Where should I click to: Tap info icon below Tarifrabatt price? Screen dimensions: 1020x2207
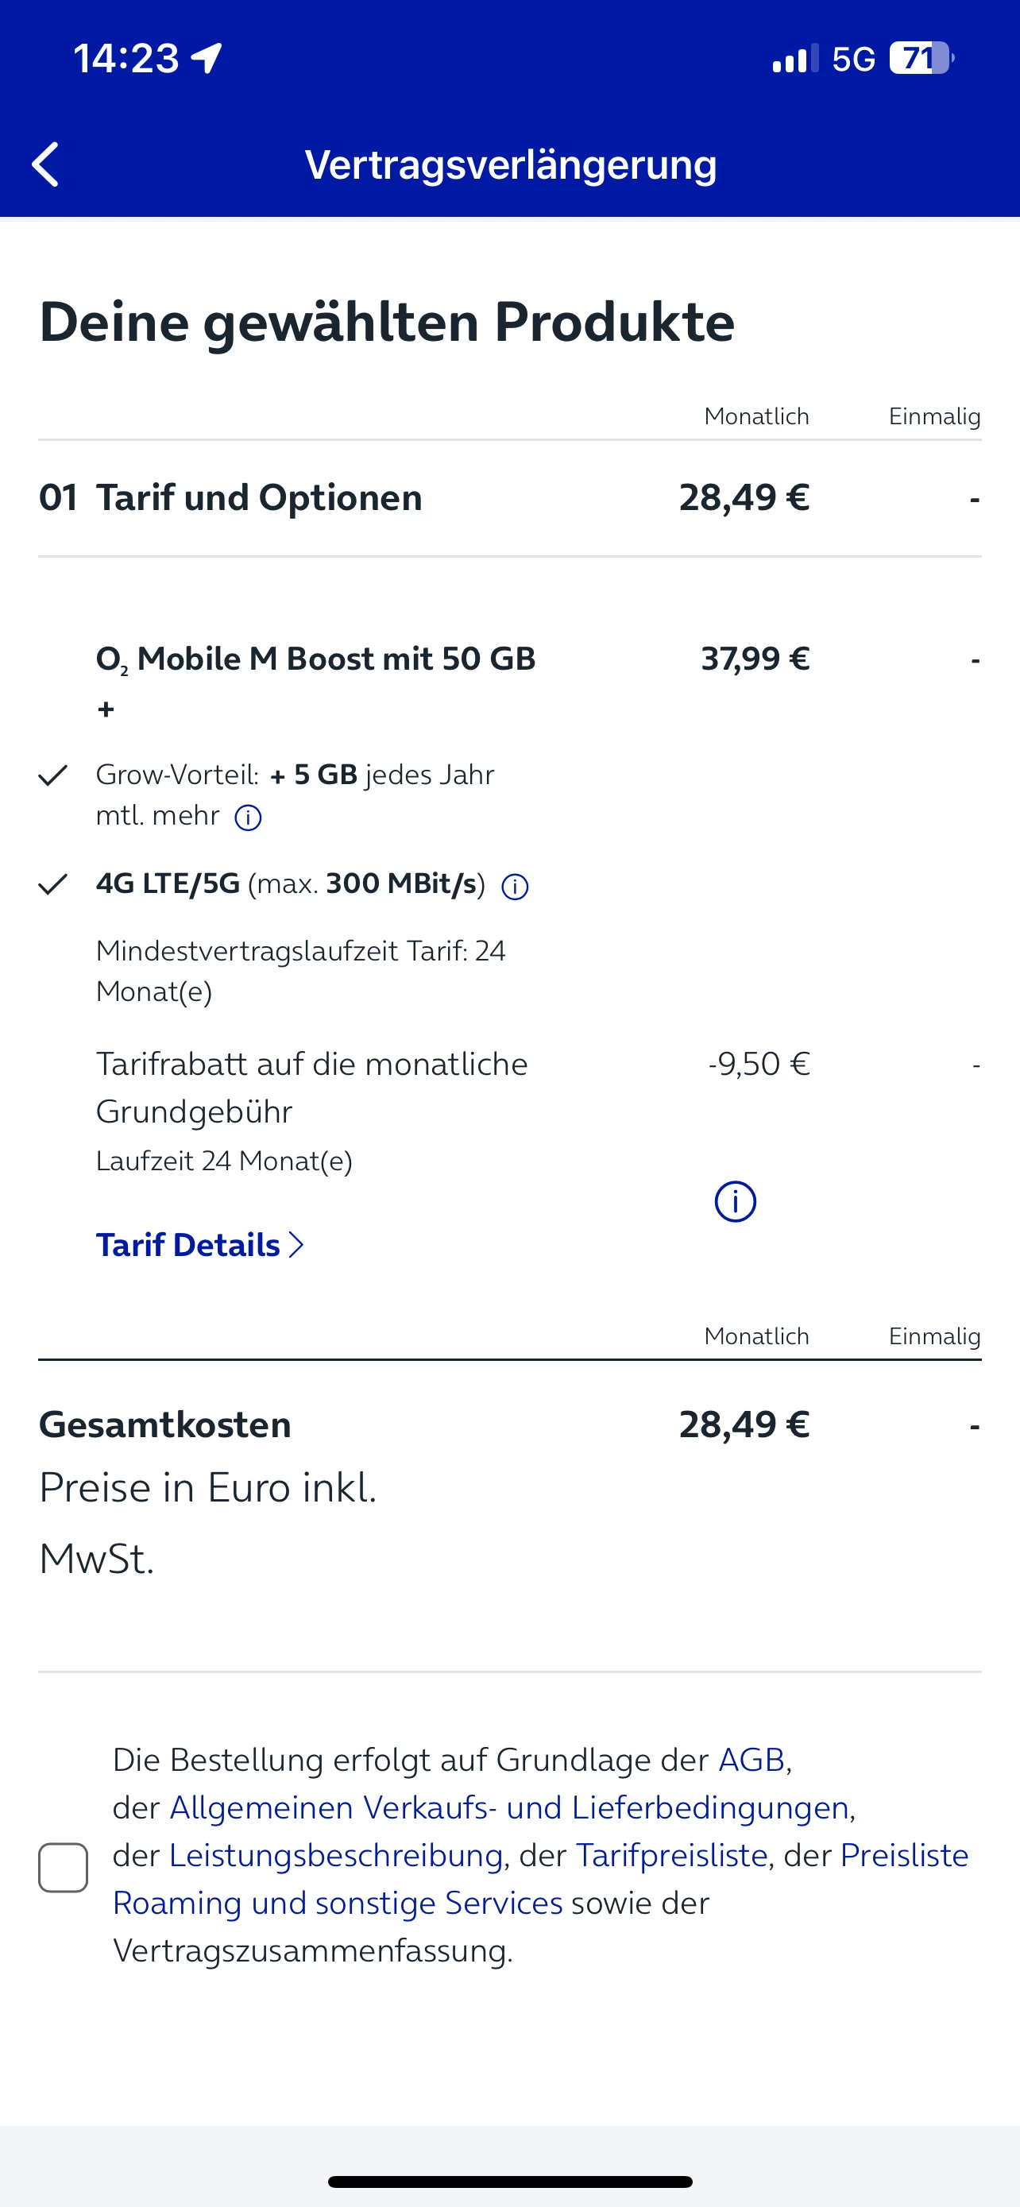click(x=735, y=1201)
